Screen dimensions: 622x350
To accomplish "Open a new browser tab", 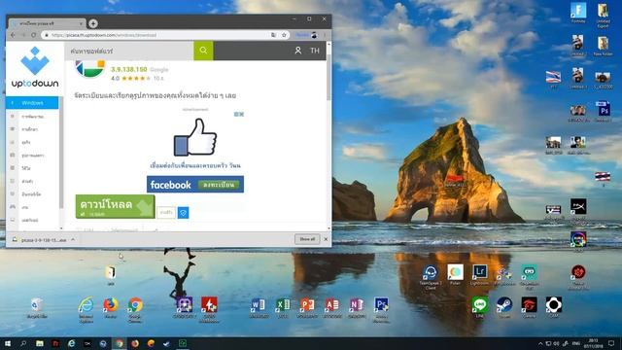I will click(93, 23).
